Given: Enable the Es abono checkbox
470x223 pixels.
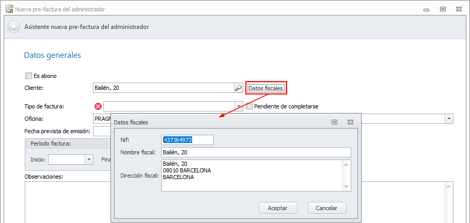Looking at the screenshot, I should pyautogui.click(x=29, y=76).
